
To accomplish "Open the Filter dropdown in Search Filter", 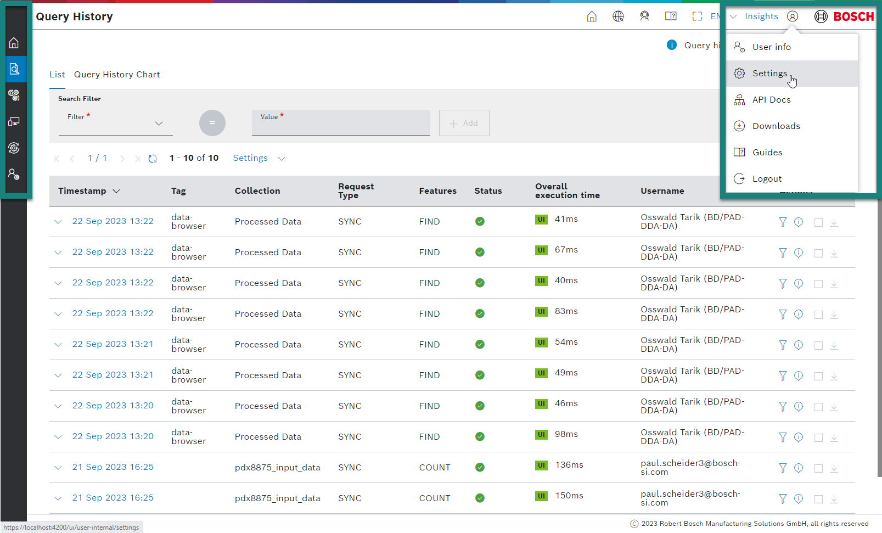I will (x=115, y=124).
